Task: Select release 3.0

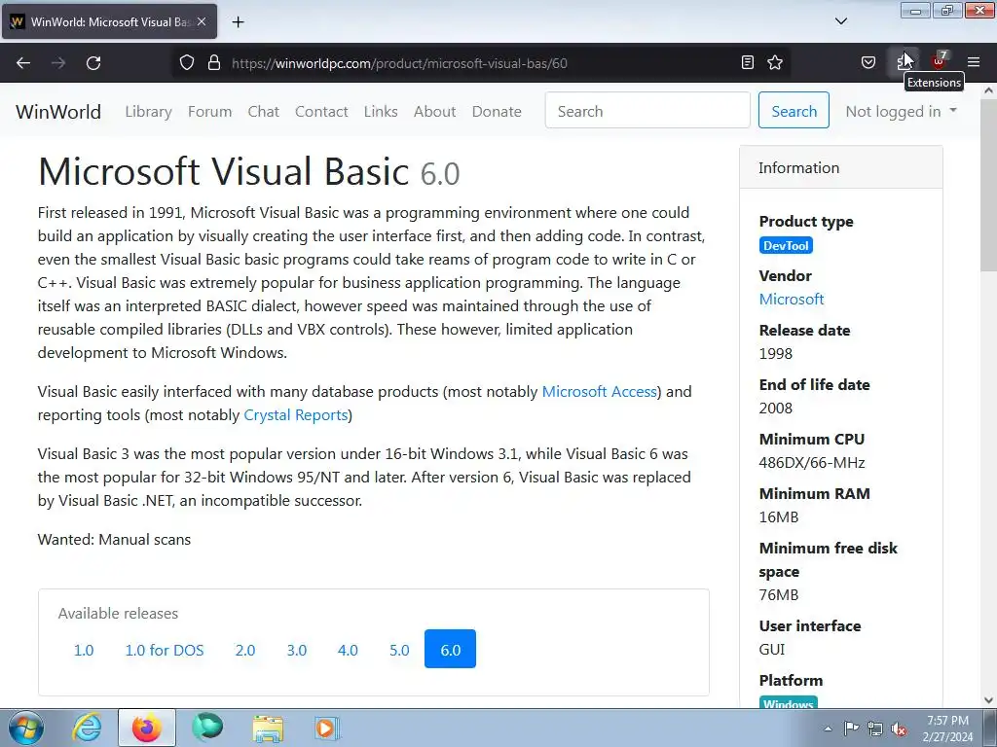Action: 296,650
